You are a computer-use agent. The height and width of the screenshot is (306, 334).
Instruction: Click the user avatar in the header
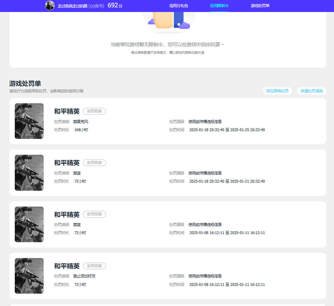pos(50,6)
